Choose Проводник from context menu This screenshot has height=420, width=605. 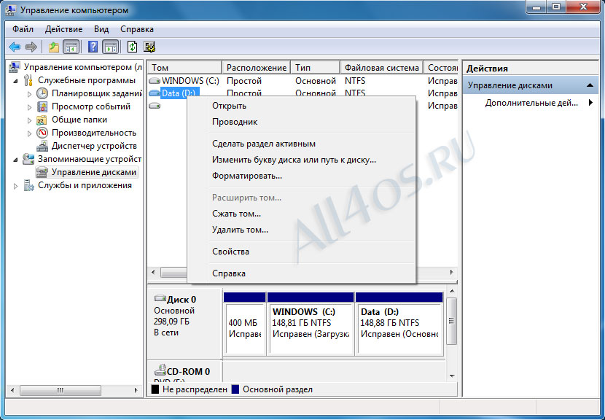(301, 122)
